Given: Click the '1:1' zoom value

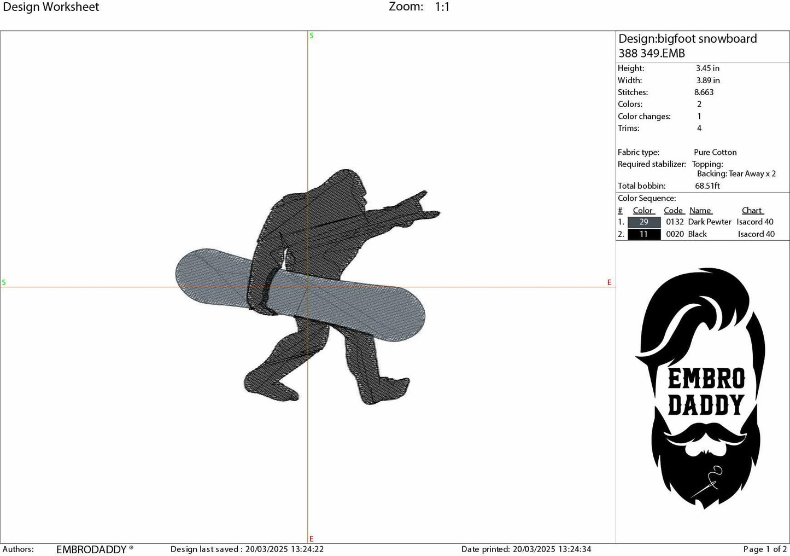Looking at the screenshot, I should tap(442, 7).
